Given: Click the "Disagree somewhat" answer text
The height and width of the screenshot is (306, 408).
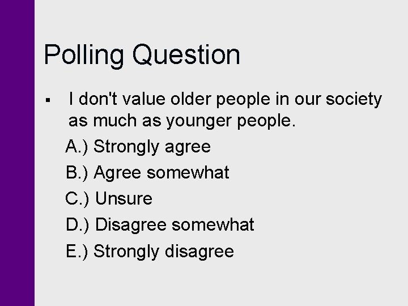Looking at the screenshot, I should click(x=175, y=225).
